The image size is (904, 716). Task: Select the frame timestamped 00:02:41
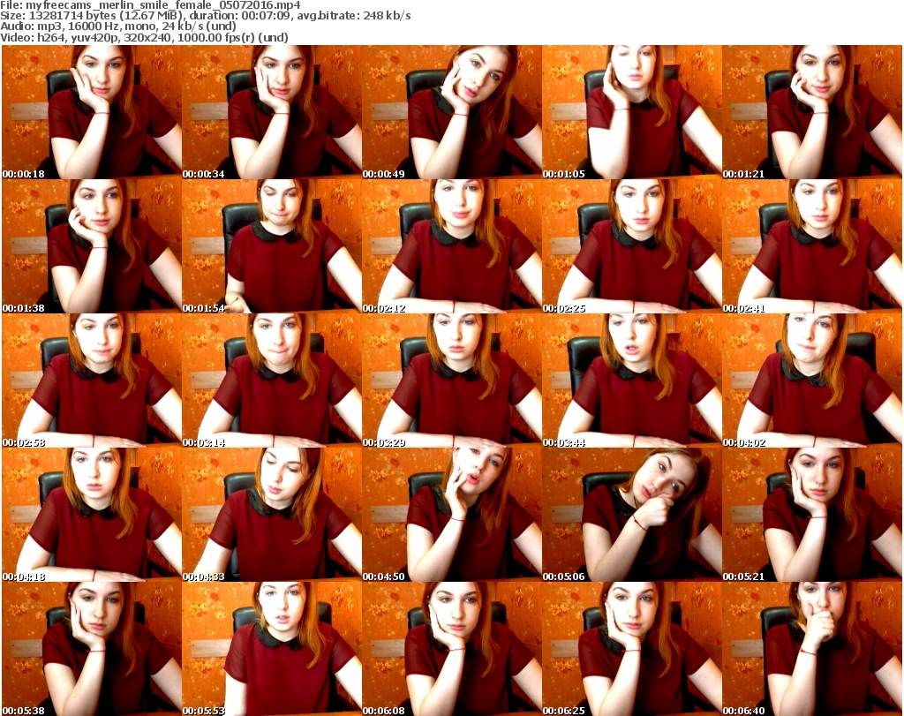[812, 246]
